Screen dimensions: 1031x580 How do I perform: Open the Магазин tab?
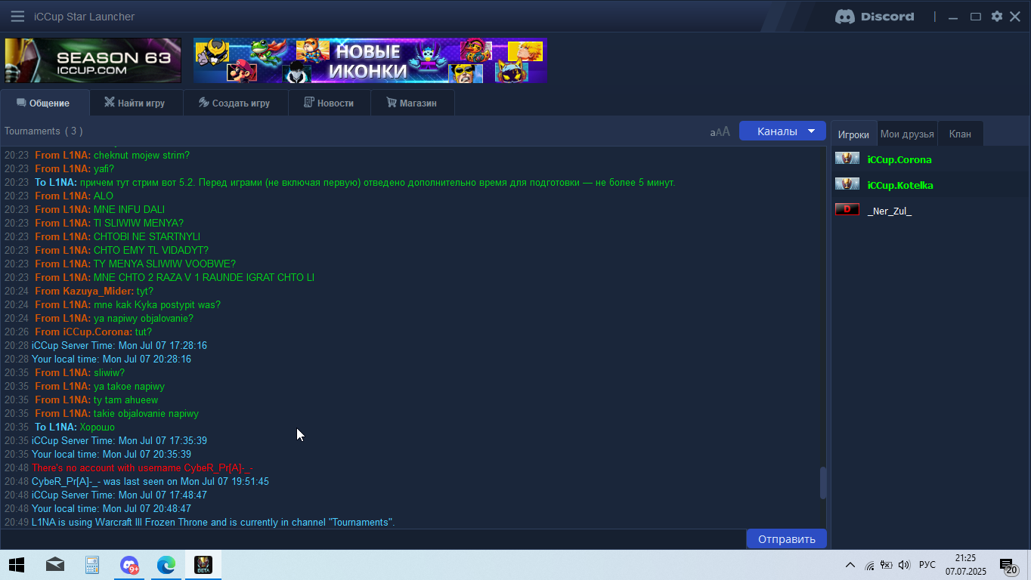[x=413, y=103]
